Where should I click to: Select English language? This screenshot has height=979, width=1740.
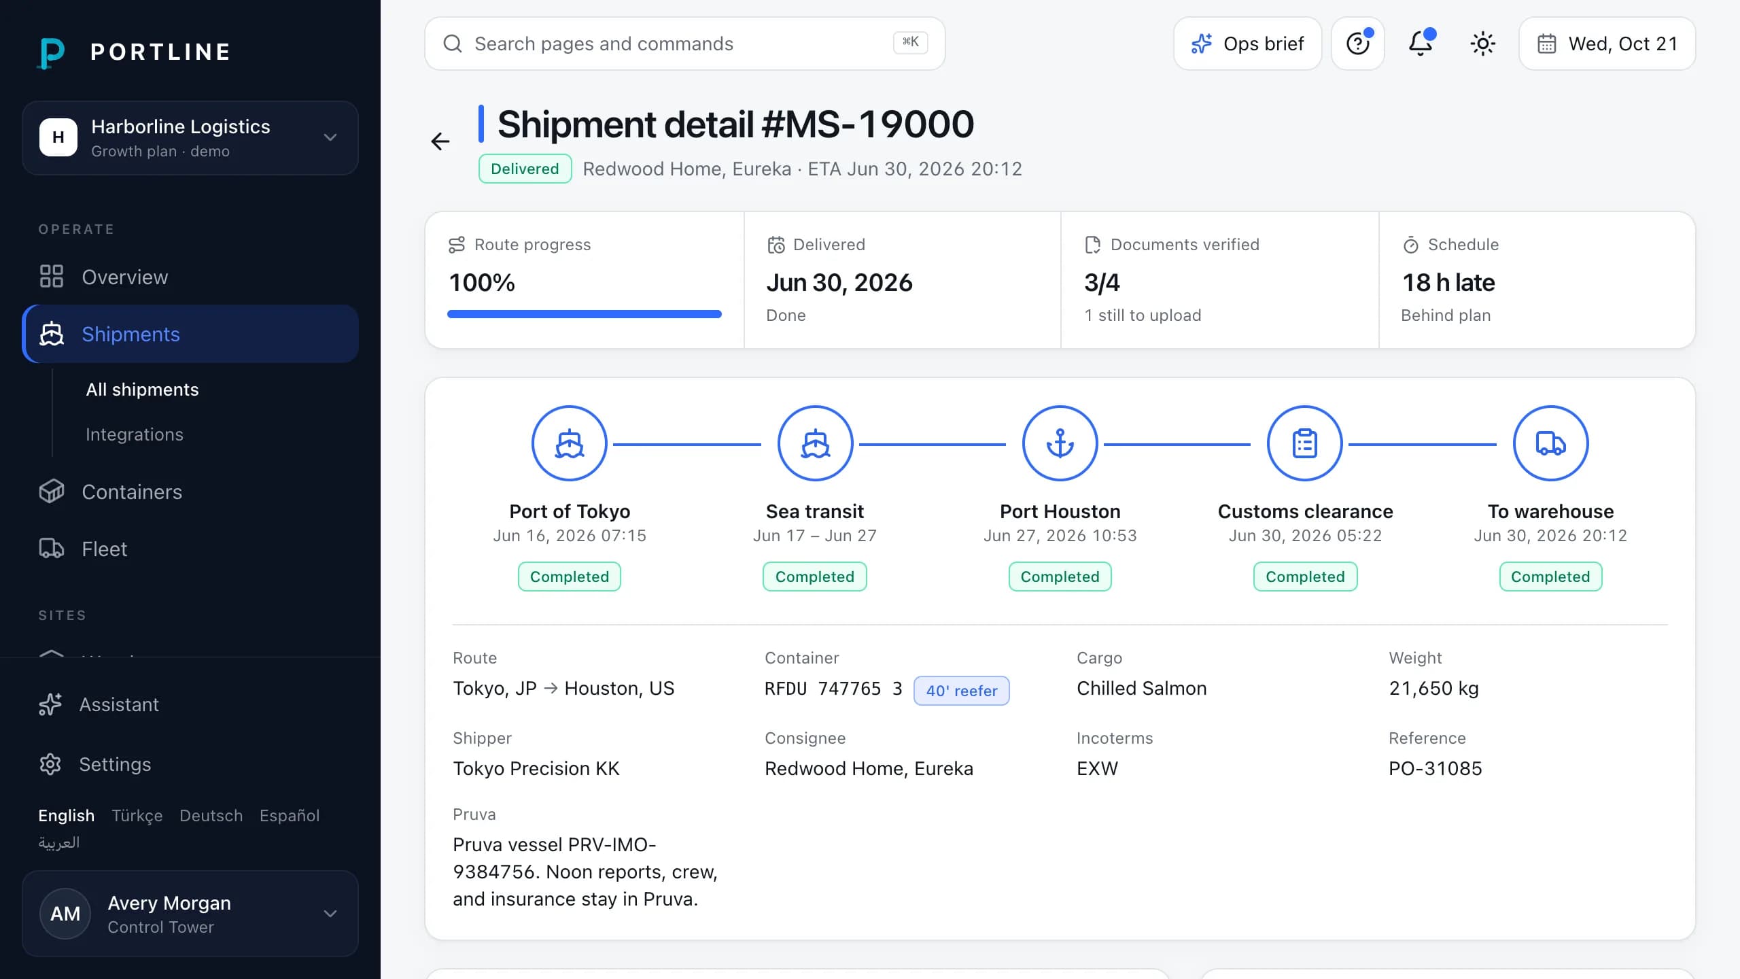[x=66, y=815]
